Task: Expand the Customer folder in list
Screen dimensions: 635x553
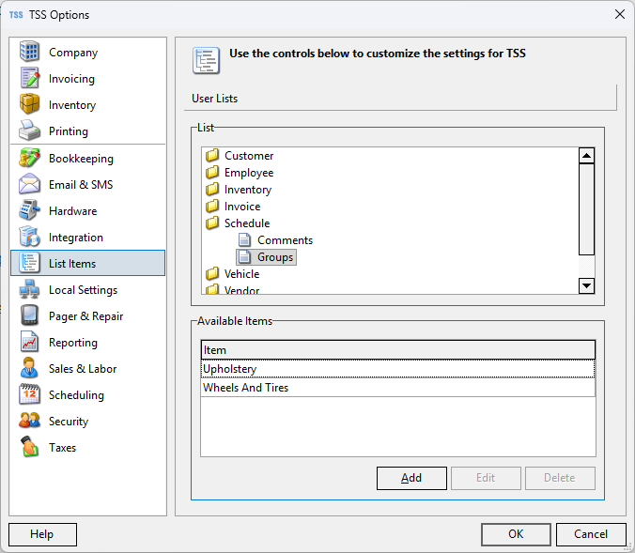Action: (212, 156)
